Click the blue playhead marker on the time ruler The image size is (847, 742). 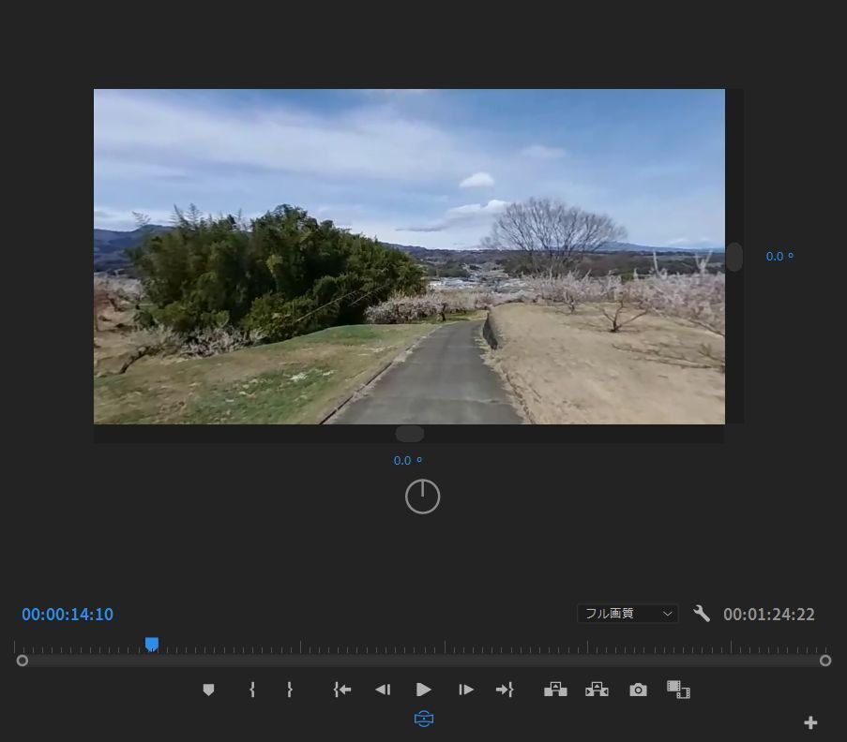click(x=152, y=645)
